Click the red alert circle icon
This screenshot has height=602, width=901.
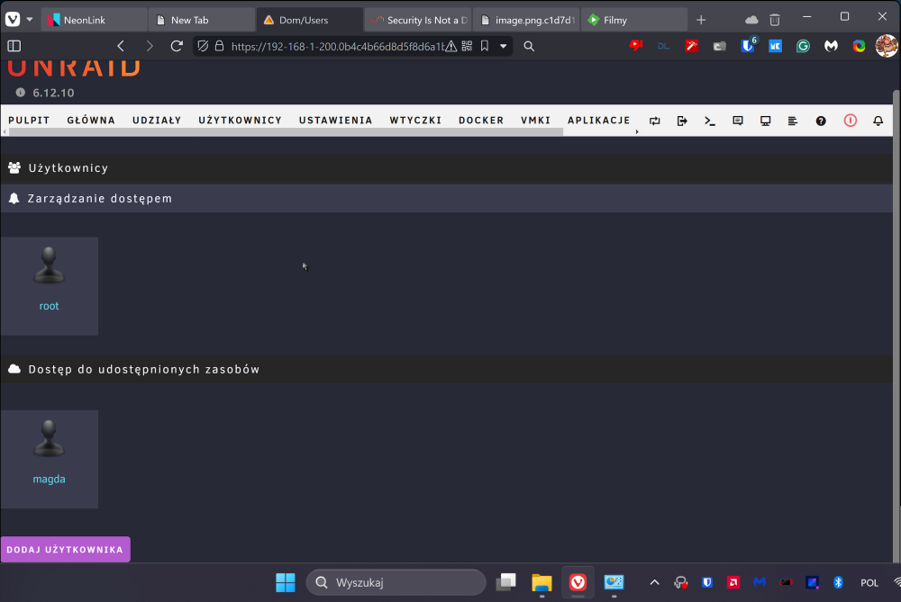tap(850, 121)
